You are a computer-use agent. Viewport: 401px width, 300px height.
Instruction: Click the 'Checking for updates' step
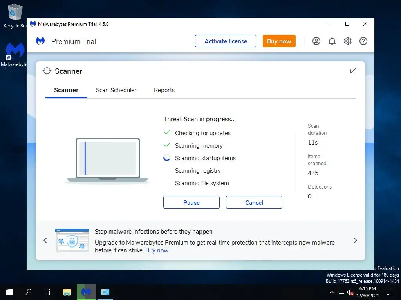pyautogui.click(x=203, y=133)
